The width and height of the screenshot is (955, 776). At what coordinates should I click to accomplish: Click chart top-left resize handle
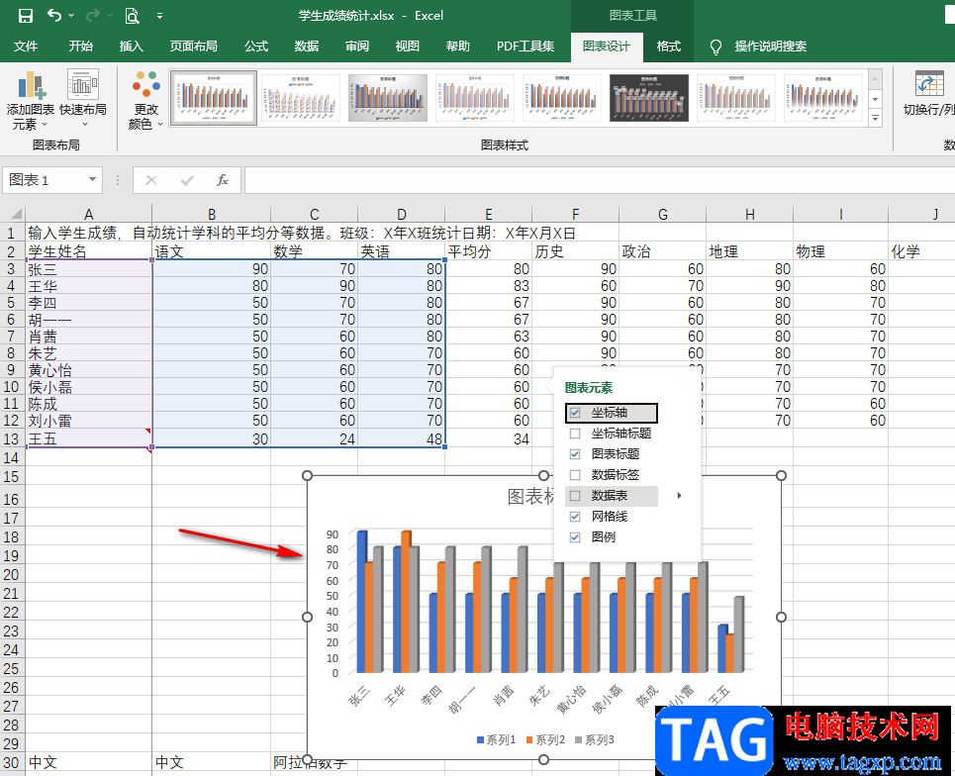(x=307, y=475)
